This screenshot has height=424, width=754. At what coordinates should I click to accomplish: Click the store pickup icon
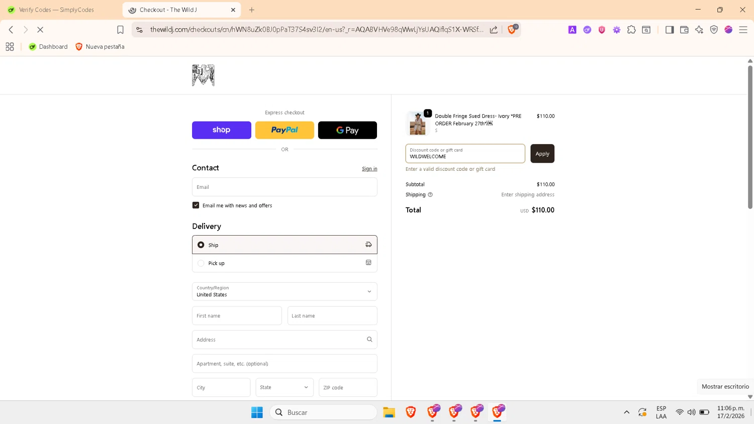click(368, 263)
